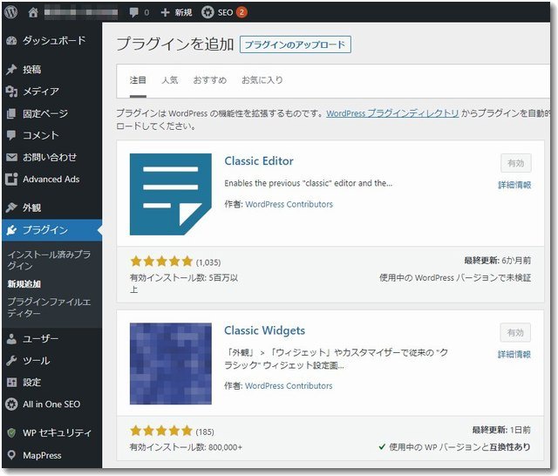Image resolution: width=558 pixels, height=476 pixels.
Task: Click the 固定ページ pages icon
Action: (11, 114)
